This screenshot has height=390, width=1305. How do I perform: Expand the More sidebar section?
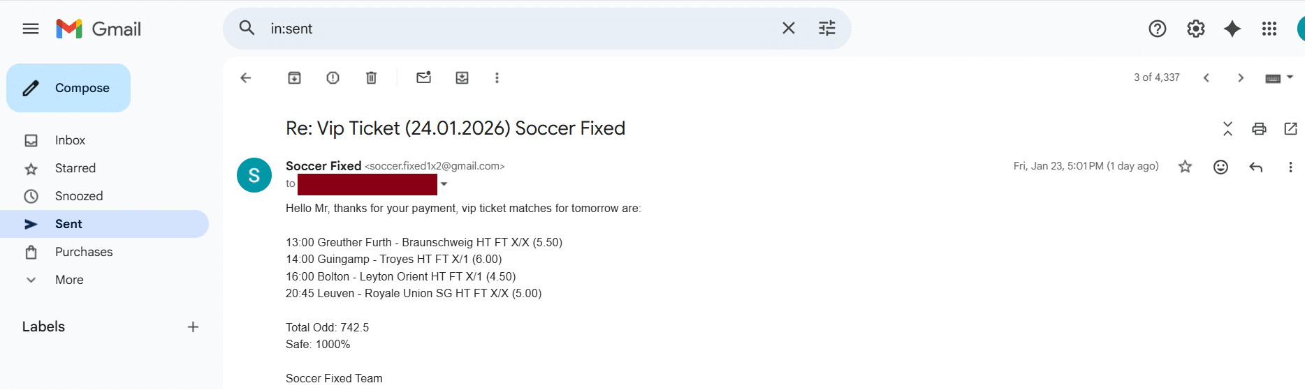(69, 280)
